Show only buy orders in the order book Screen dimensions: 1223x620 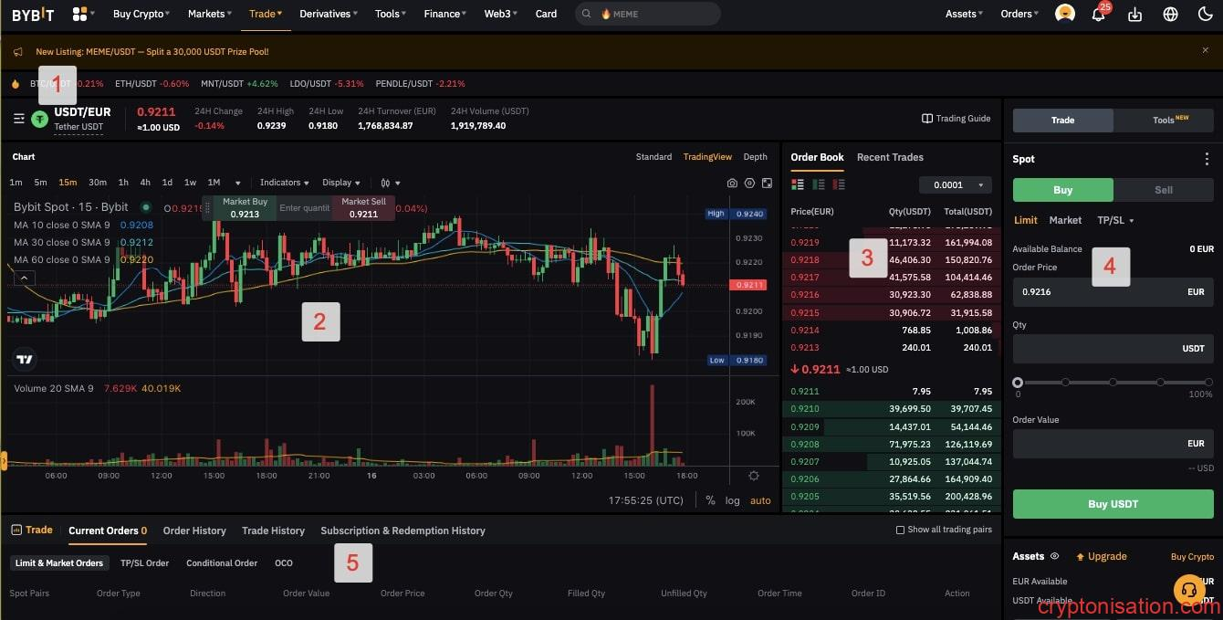click(x=818, y=184)
